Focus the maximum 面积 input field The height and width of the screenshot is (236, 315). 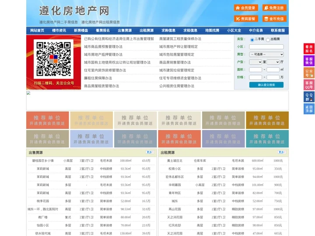point(273,69)
